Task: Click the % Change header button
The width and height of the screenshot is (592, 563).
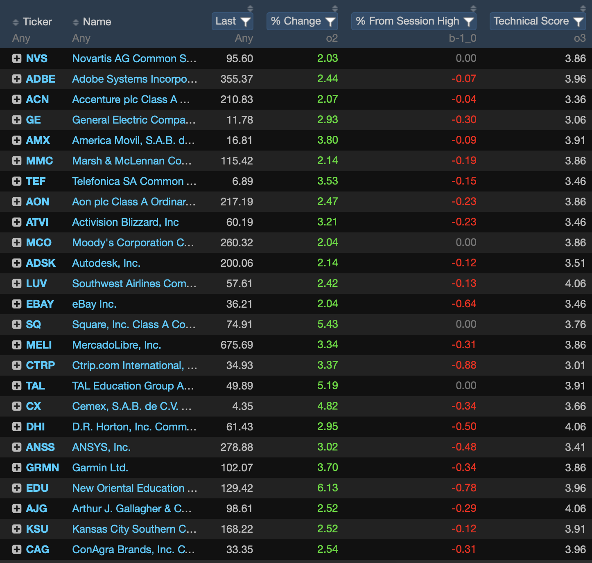Action: [x=302, y=21]
